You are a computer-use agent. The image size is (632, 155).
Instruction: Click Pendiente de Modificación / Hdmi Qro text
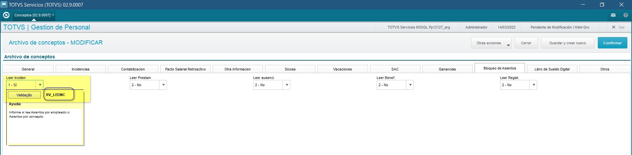coord(560,27)
